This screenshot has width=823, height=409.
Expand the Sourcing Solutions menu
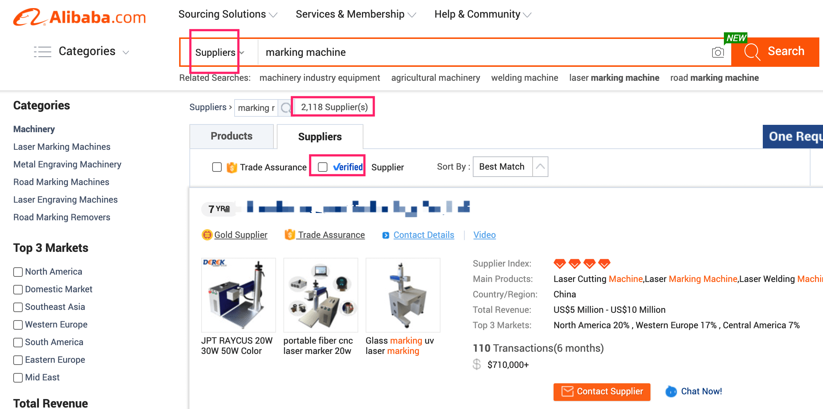click(x=228, y=14)
